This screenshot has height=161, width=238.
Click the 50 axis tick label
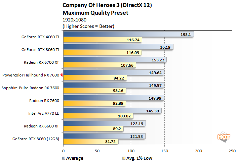97,151
